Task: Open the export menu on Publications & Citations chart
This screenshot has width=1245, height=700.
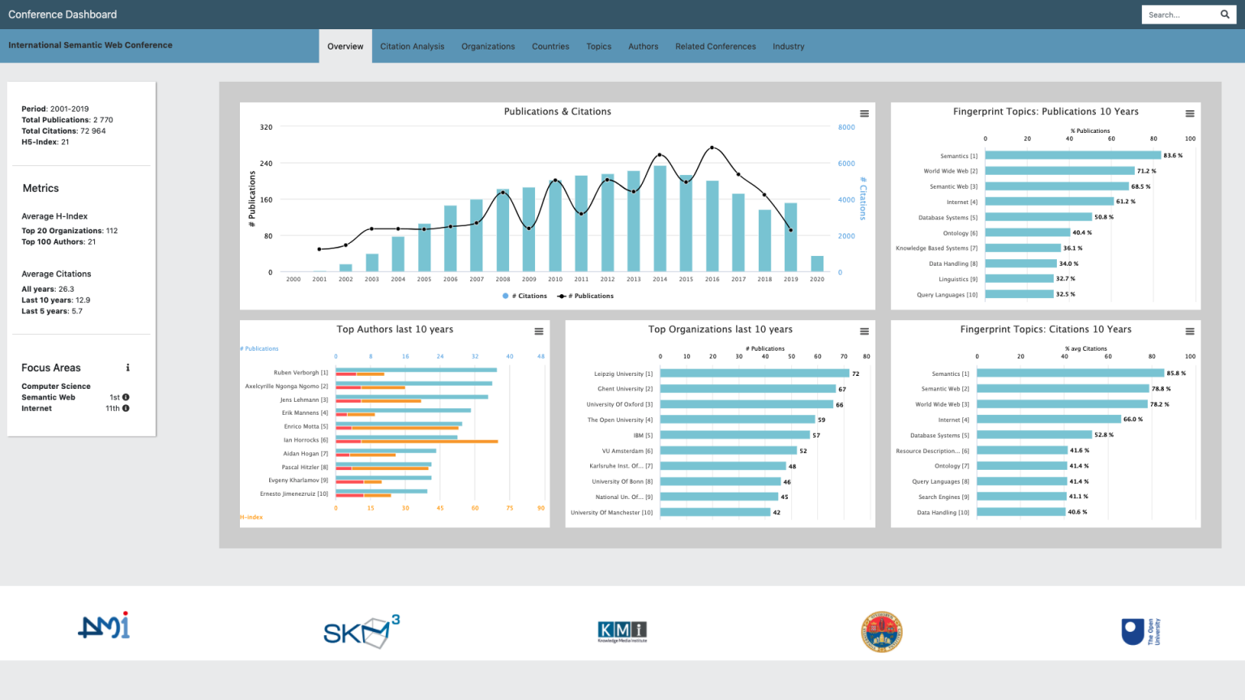Action: [x=863, y=113]
